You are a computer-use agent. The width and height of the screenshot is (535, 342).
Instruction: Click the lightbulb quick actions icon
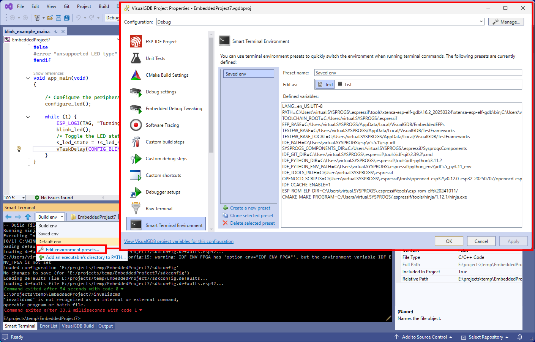pyautogui.click(x=19, y=149)
